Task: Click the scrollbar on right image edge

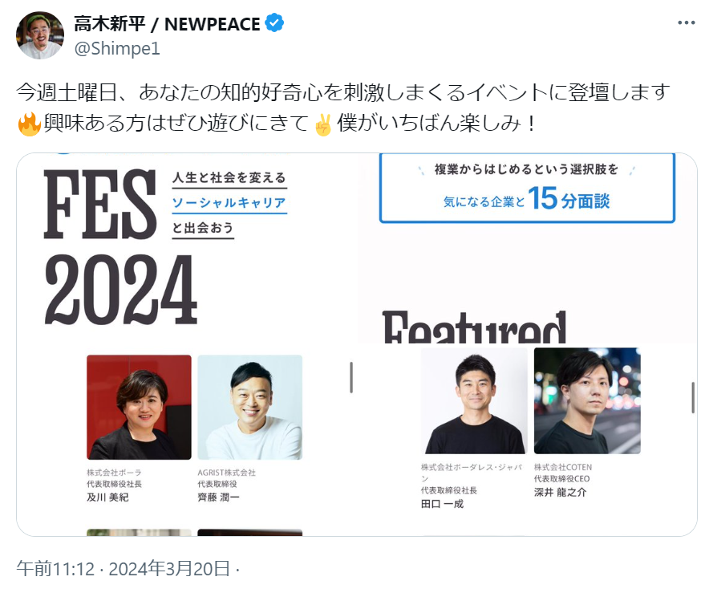Action: click(693, 397)
